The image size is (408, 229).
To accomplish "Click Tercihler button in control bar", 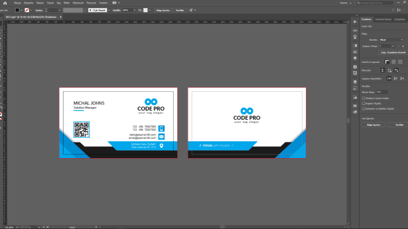I will click(x=180, y=10).
